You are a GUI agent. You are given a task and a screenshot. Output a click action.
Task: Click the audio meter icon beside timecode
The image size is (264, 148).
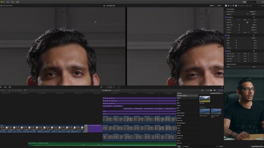119,87
